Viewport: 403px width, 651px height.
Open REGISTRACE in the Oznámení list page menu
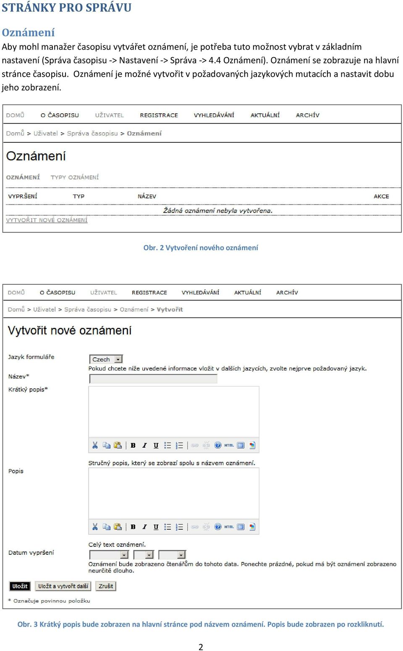[x=159, y=115]
